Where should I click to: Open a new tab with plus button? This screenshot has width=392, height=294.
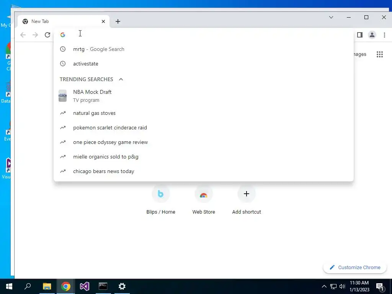coord(118,21)
